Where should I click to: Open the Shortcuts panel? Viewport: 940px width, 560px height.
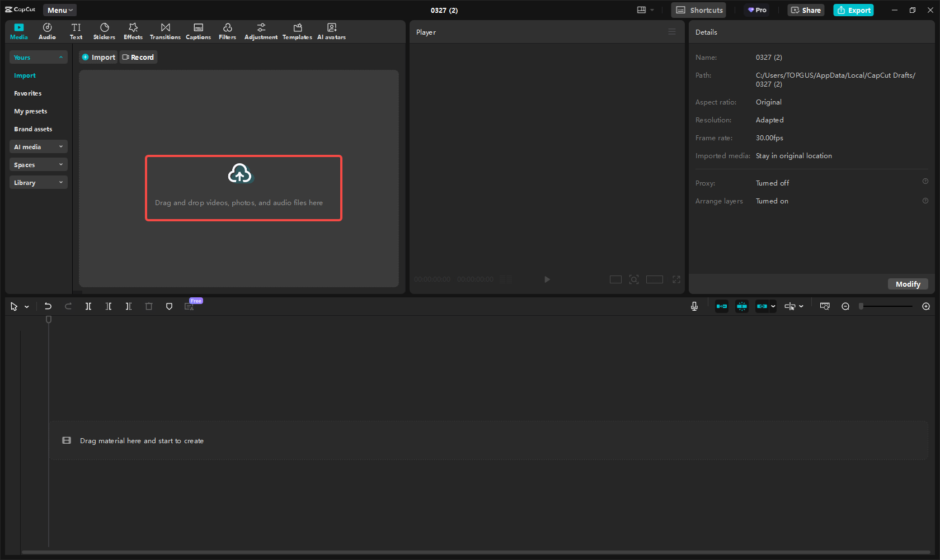click(x=699, y=10)
